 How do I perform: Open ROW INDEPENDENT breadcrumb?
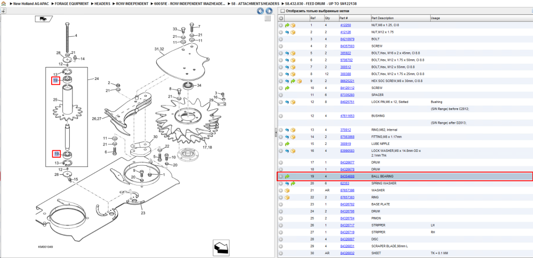point(132,3)
